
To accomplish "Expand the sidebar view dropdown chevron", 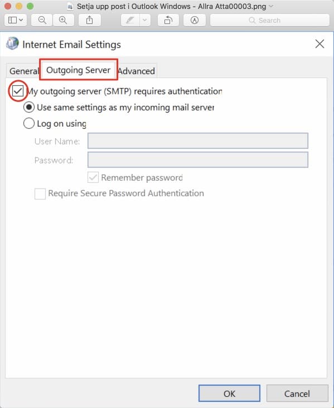I will 21,20.
